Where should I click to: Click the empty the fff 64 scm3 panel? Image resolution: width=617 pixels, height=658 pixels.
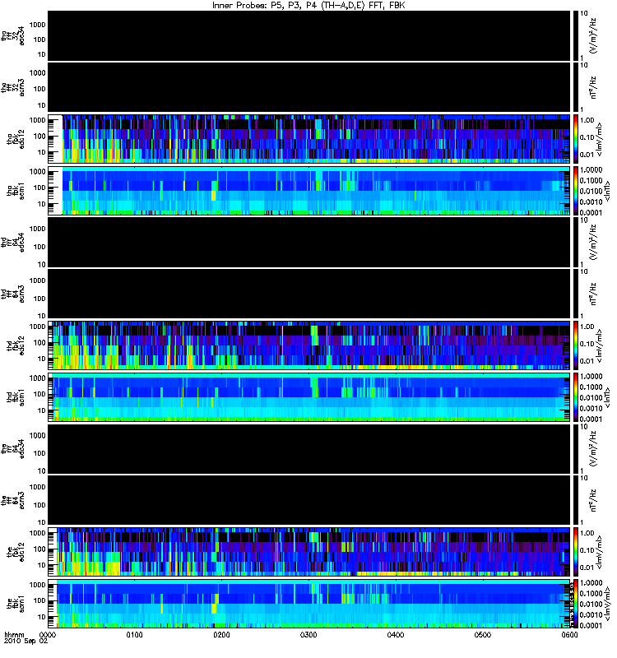click(308, 500)
